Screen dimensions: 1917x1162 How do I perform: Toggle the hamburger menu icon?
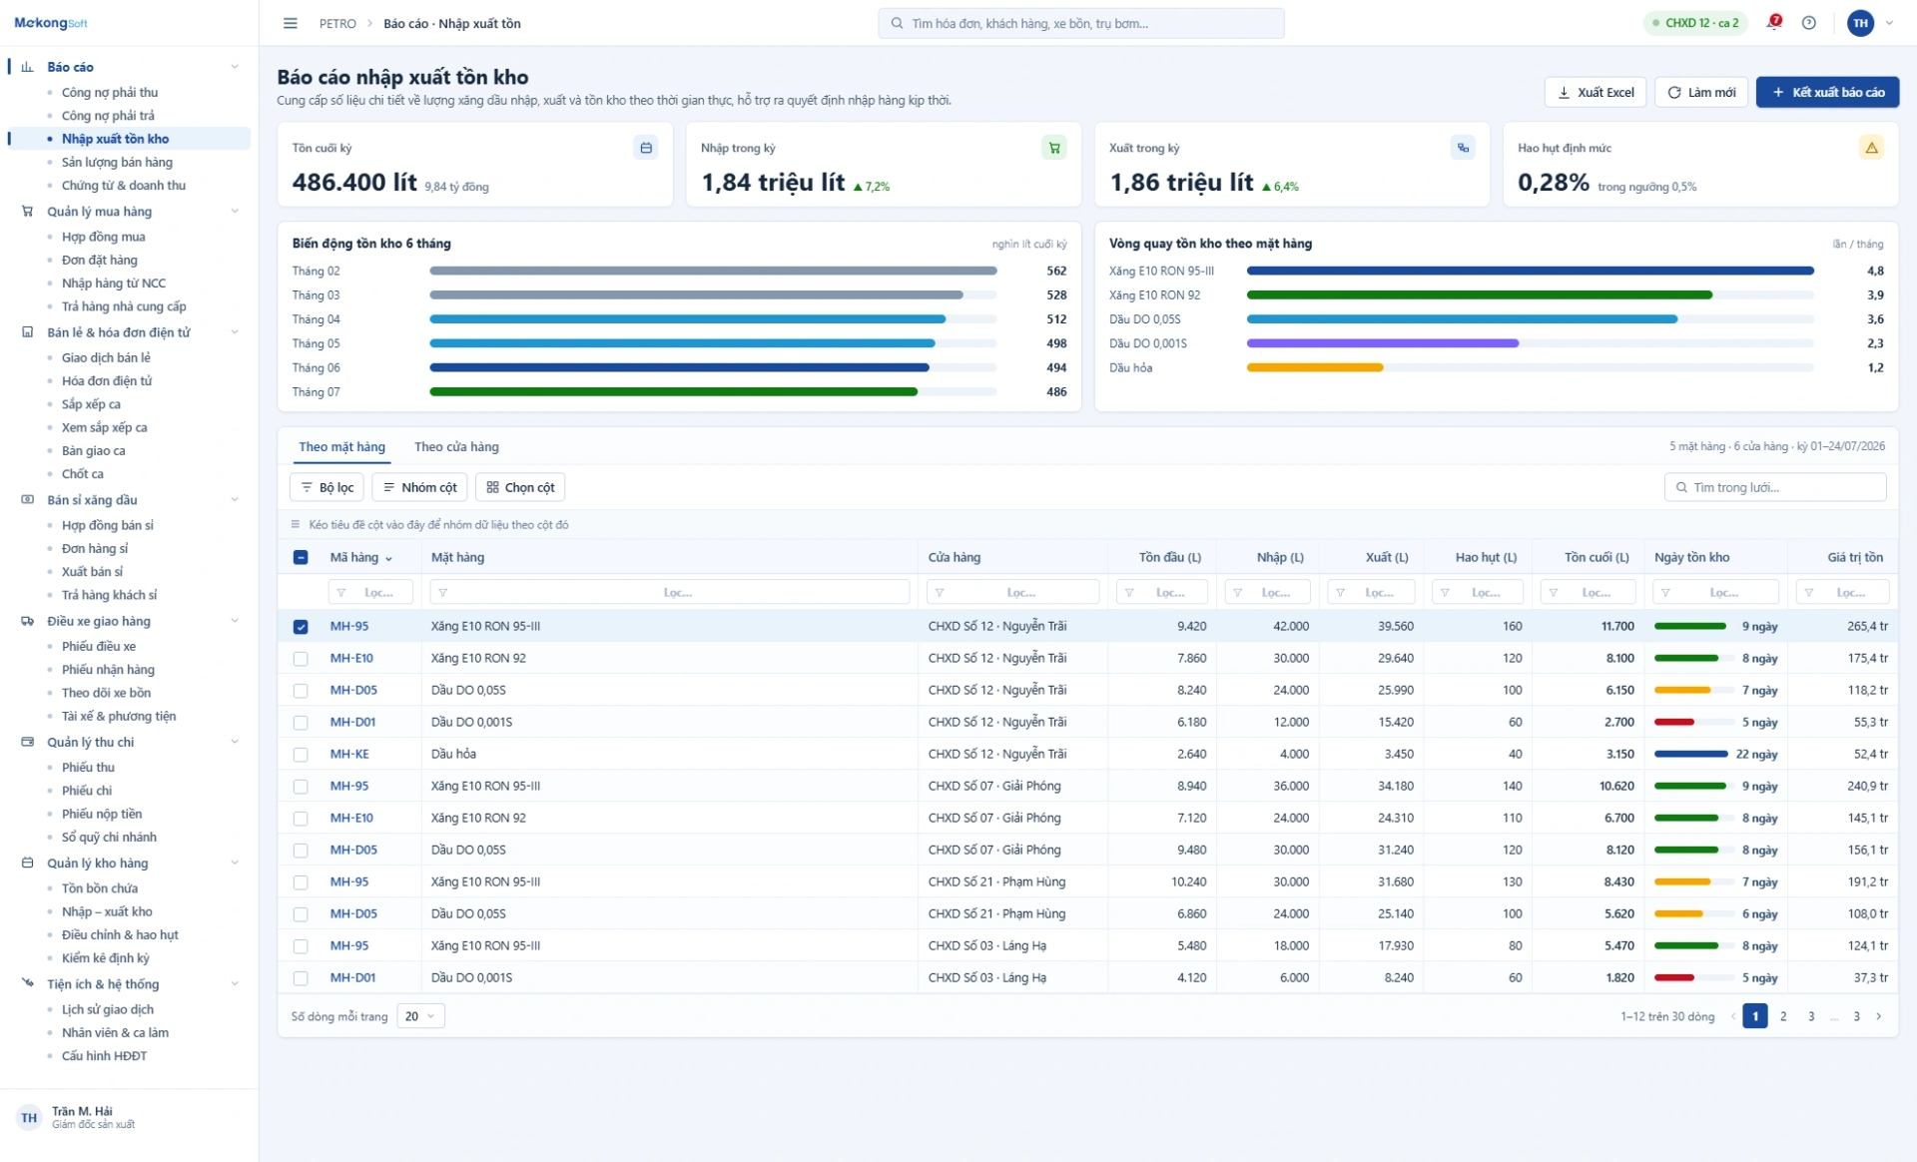[291, 23]
